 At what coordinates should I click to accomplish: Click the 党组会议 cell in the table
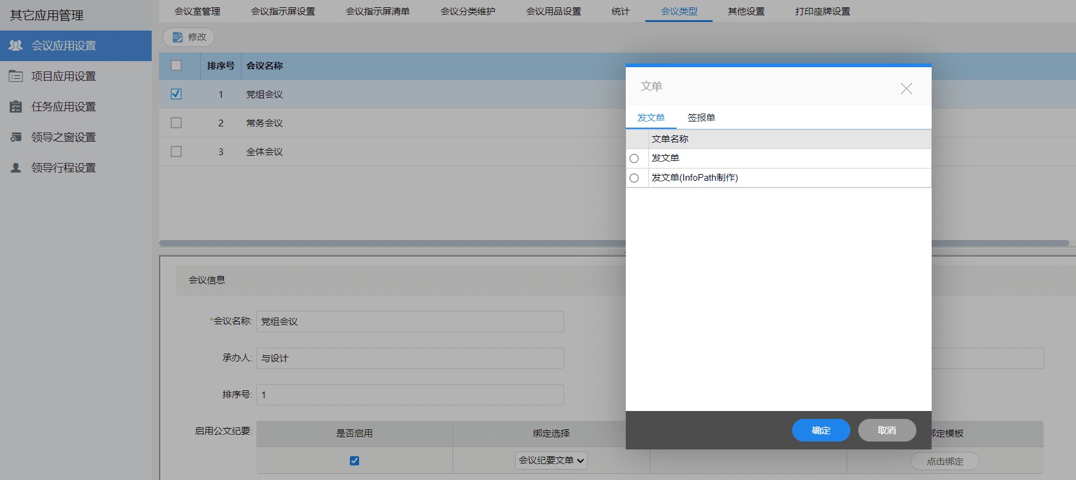pos(264,95)
